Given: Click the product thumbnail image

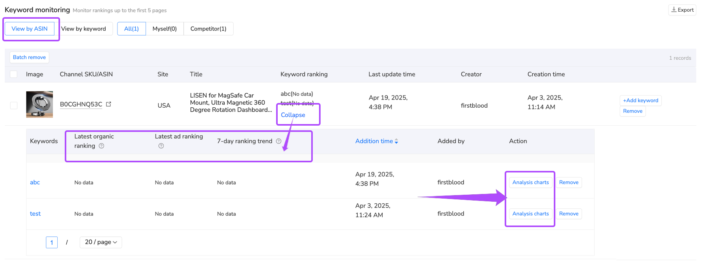Looking at the screenshot, I should pyautogui.click(x=39, y=105).
